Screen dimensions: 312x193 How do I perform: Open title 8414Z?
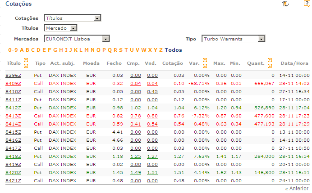click(x=14, y=124)
